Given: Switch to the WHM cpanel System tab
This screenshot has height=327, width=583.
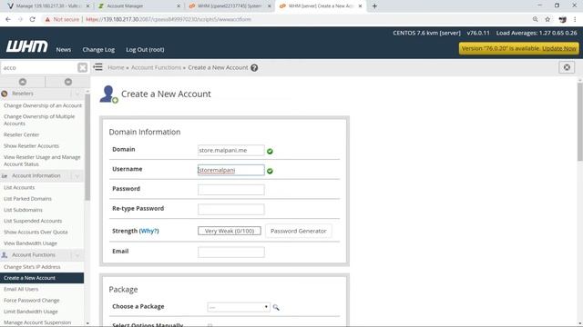Looking at the screenshot, I should [x=230, y=6].
